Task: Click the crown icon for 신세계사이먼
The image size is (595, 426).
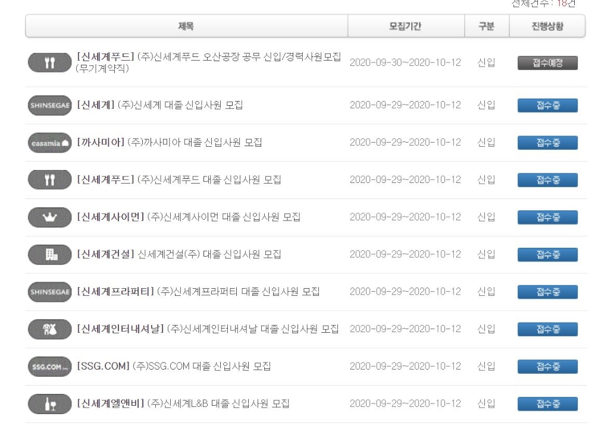Action: [50, 217]
